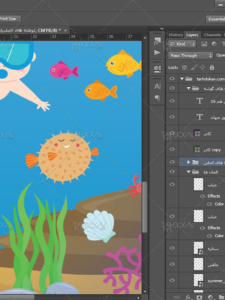Select the ستاره layer name
Image resolution: width=225 pixels, height=300 pixels.
coord(213,249)
